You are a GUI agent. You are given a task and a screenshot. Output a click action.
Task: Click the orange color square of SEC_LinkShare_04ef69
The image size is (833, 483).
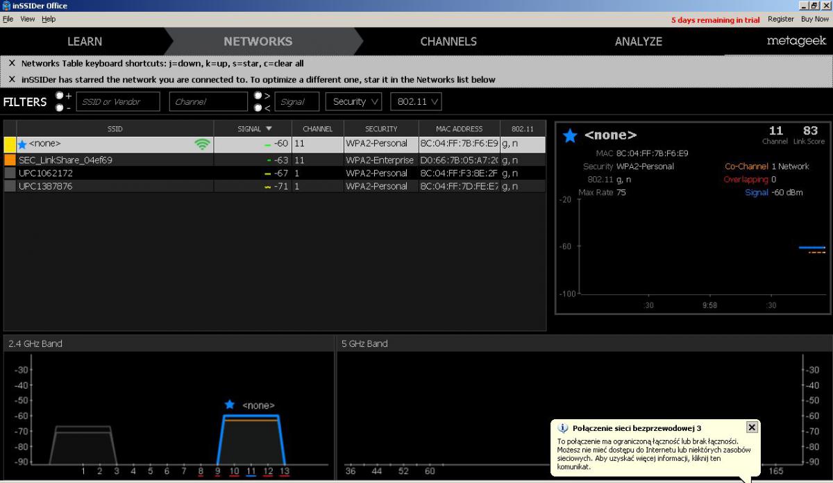(10, 160)
